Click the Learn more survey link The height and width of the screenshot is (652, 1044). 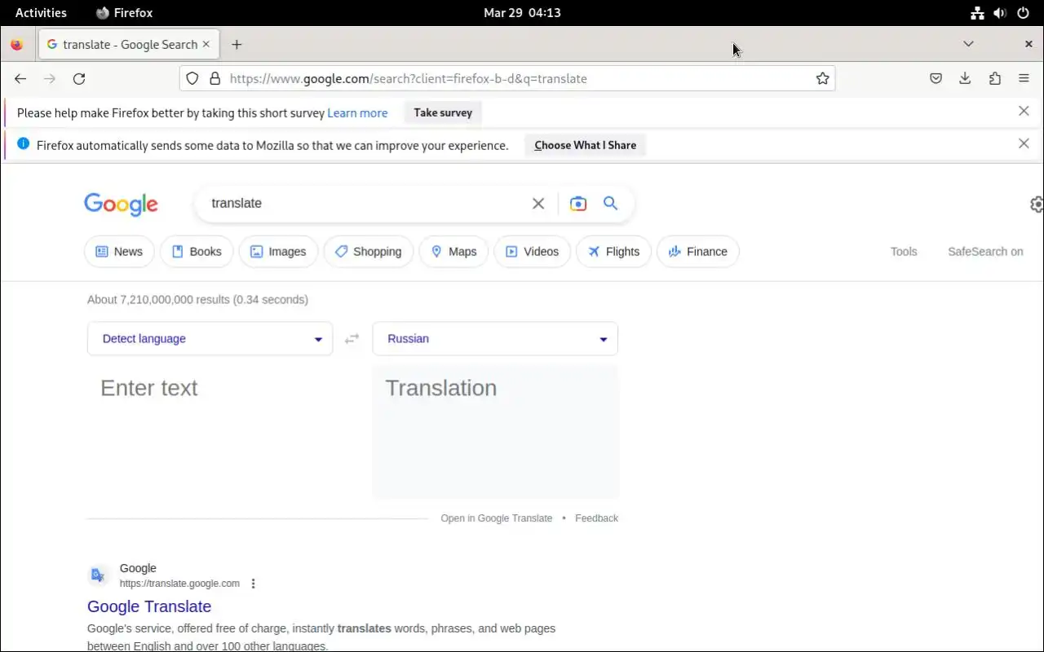[357, 113]
